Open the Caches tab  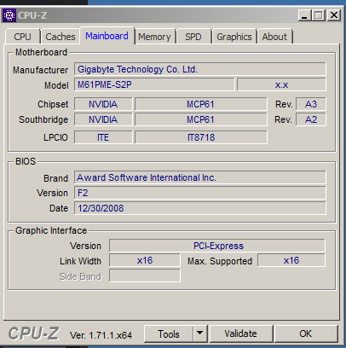coord(61,37)
